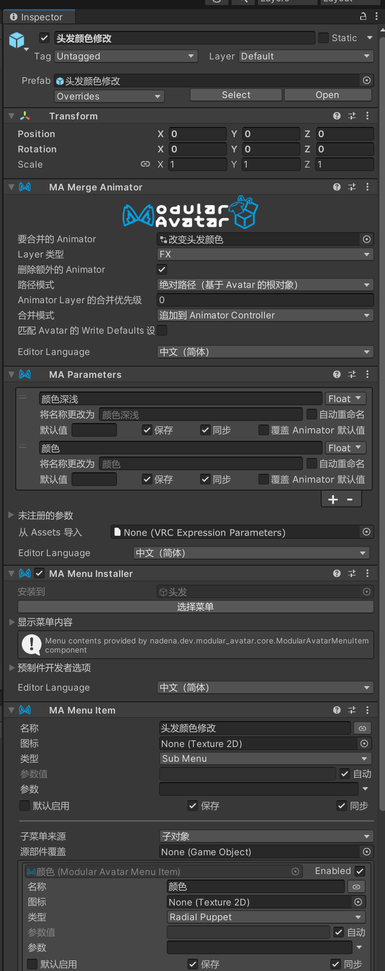Expand the 未注册的参数 foldout
This screenshot has width=385, height=971.
[11, 515]
